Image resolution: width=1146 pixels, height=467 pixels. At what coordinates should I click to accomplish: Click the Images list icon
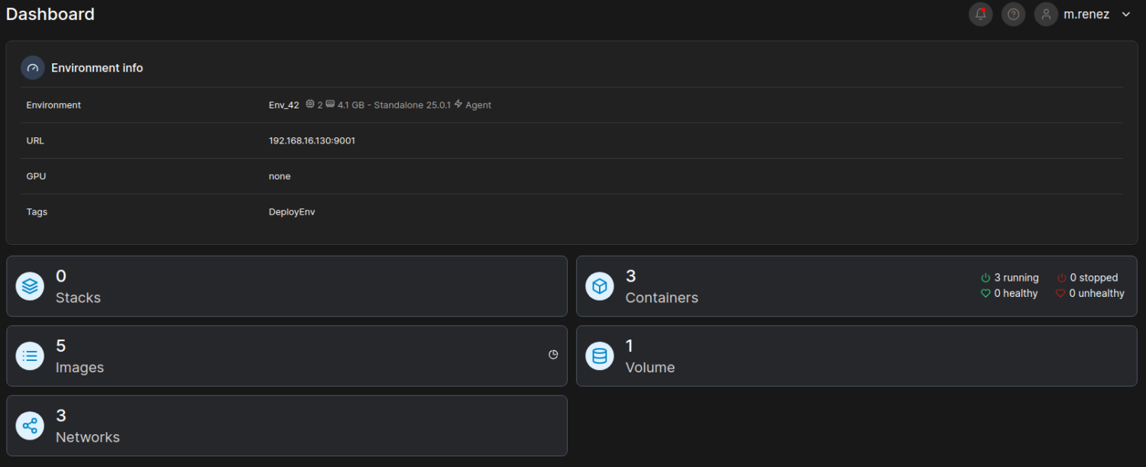(30, 356)
